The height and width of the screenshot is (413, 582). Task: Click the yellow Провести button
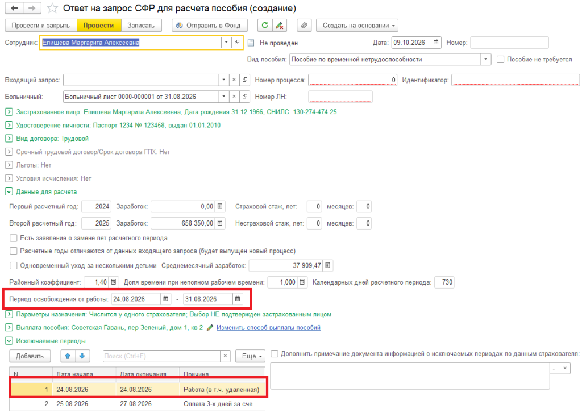pos(99,25)
